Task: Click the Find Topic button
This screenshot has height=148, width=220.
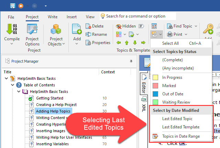Action: click(179, 26)
